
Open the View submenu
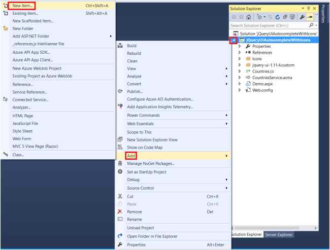tap(173, 68)
